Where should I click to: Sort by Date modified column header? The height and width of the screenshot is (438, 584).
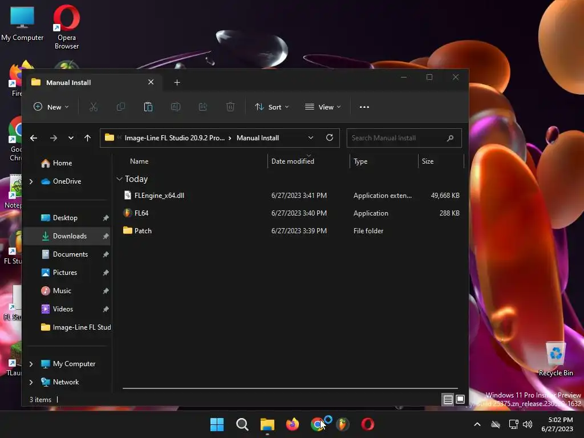[x=309, y=161]
